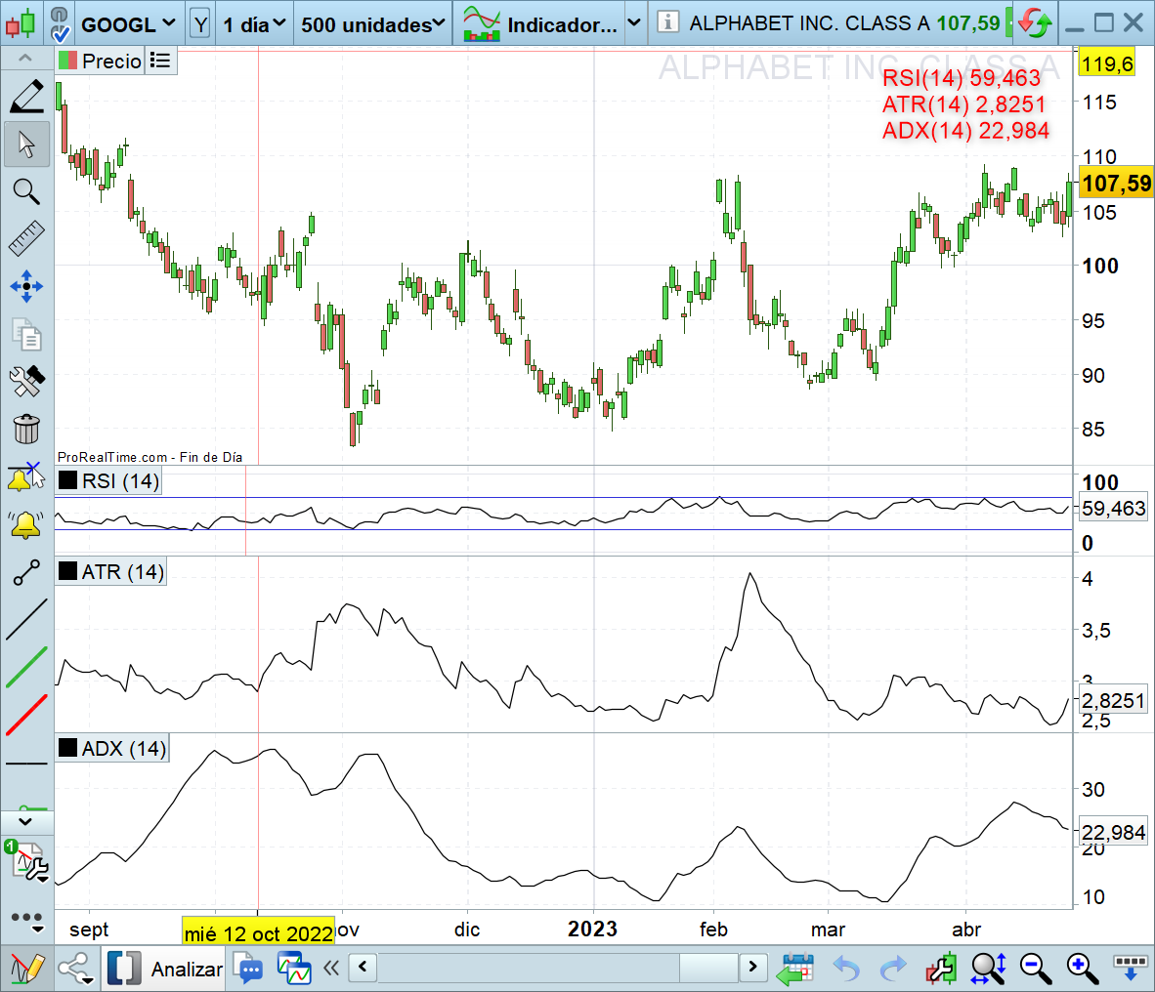Viewport: 1155px width, 992px height.
Task: Open the Precio list settings icon
Action: point(160,61)
